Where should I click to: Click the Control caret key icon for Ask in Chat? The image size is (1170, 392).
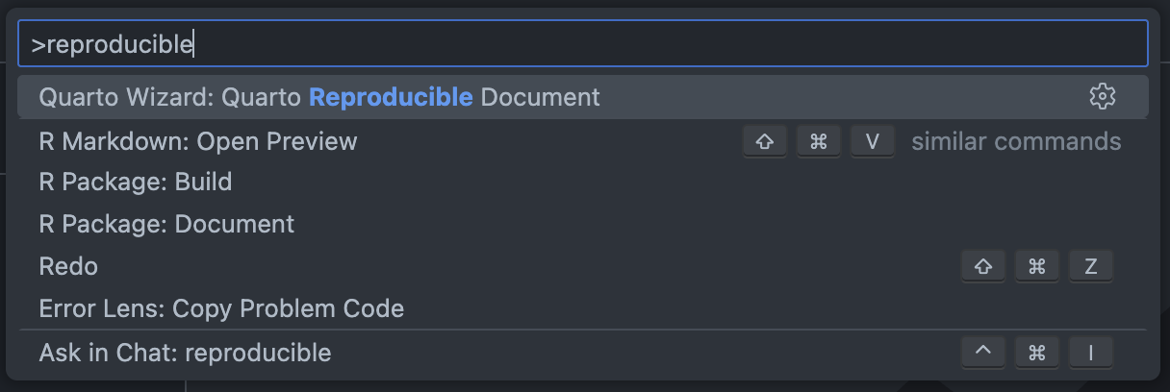pos(983,353)
